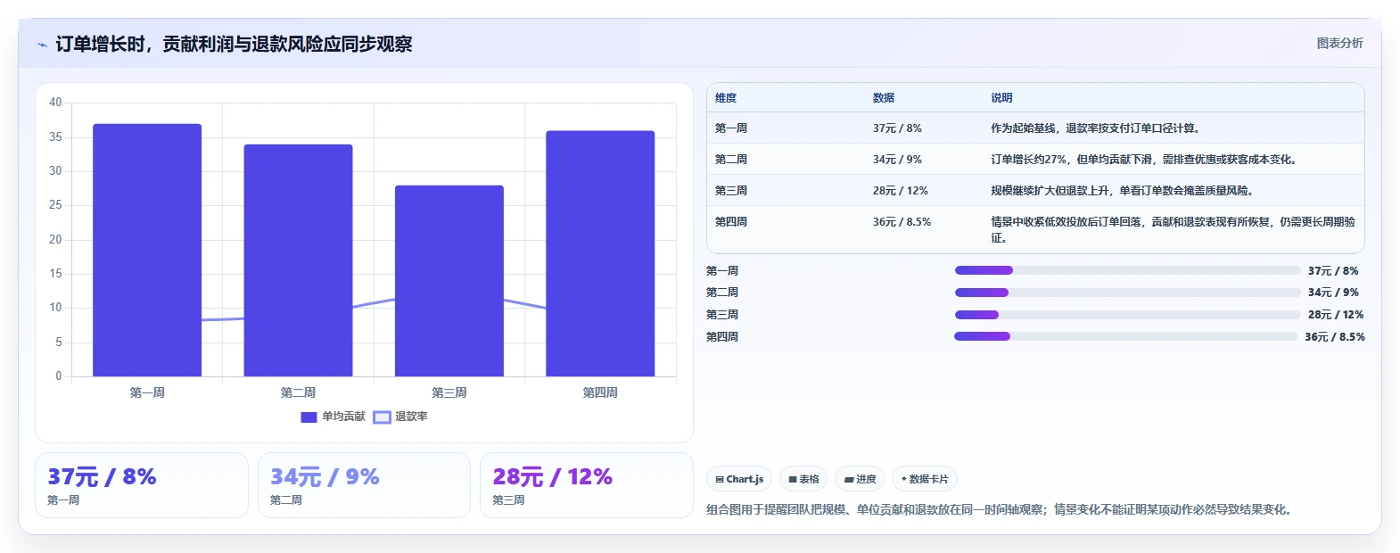Click the note about 订单增长约27%
The height and width of the screenshot is (553, 1400).
(x=1145, y=160)
